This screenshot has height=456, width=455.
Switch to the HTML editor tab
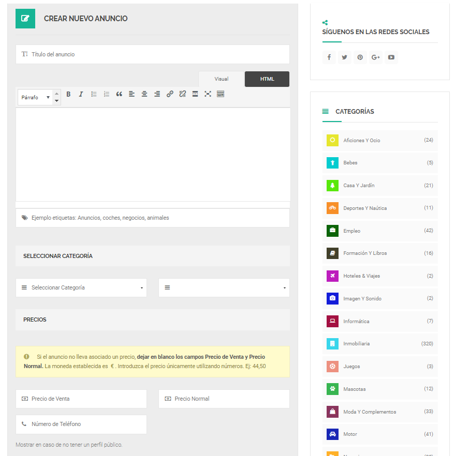tap(267, 79)
